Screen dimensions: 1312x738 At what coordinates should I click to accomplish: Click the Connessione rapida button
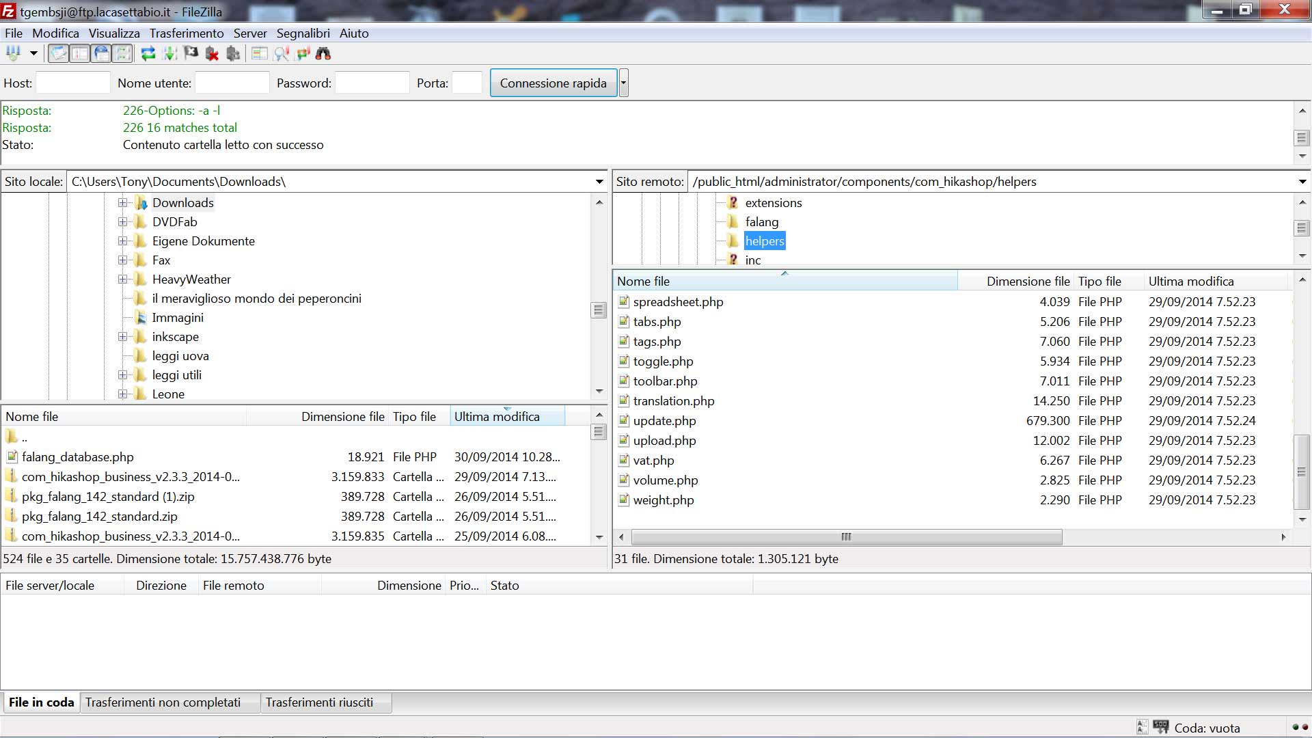tap(553, 83)
